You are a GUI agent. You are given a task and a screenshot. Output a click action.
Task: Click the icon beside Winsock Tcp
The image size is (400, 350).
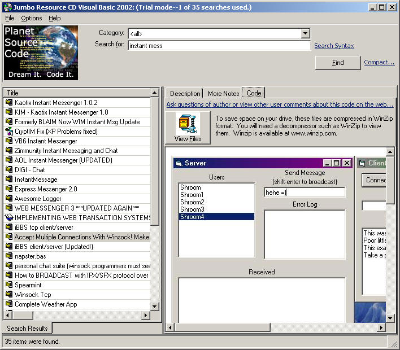coord(9,295)
